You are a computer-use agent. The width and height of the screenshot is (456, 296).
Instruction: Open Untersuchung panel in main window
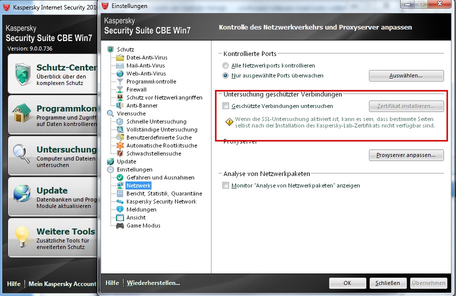pos(53,156)
